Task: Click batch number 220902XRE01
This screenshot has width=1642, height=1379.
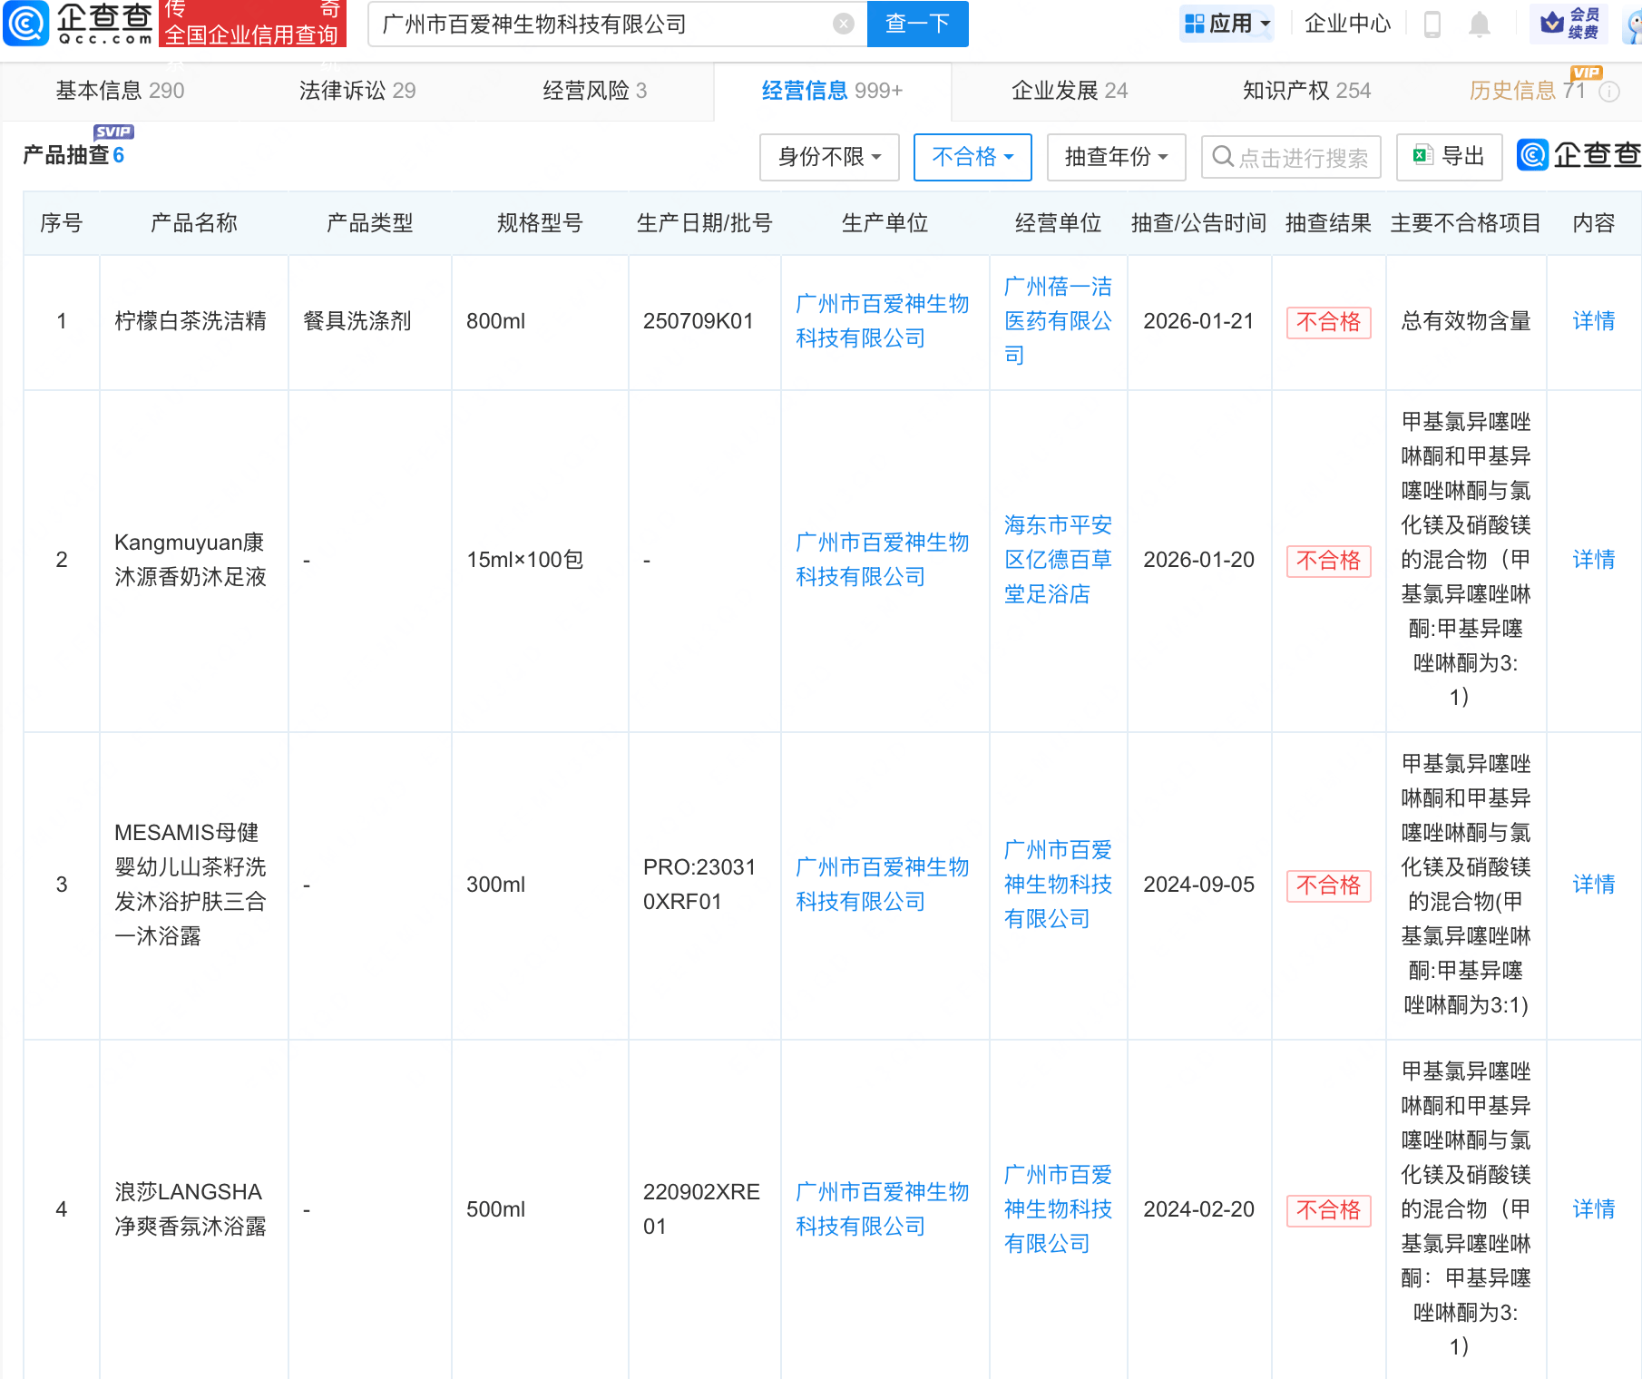Action: click(701, 1209)
